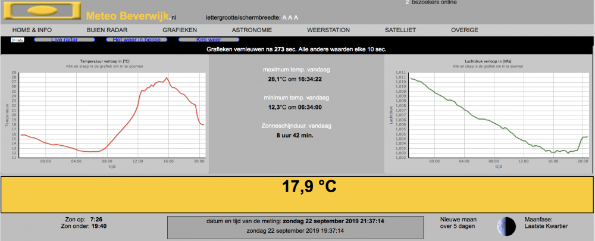Click the Temperatuur verloop chart title
The image size is (595, 241).
point(105,61)
